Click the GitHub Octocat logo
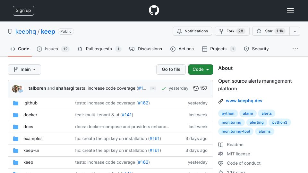 point(154,10)
